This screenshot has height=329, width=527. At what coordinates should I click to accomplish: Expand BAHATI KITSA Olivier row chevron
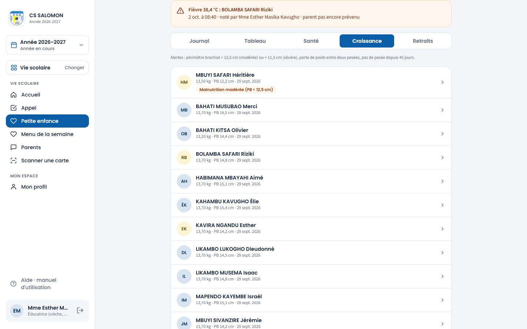click(x=442, y=134)
